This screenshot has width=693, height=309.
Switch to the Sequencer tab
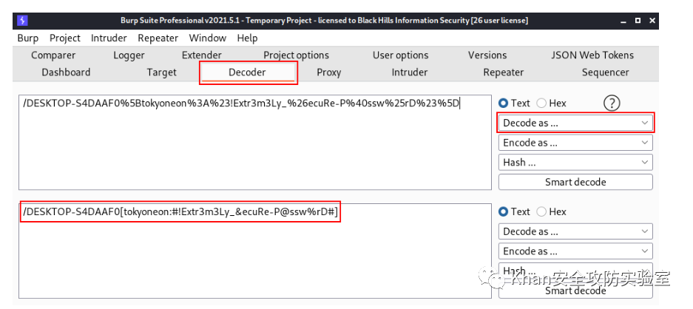click(x=605, y=72)
